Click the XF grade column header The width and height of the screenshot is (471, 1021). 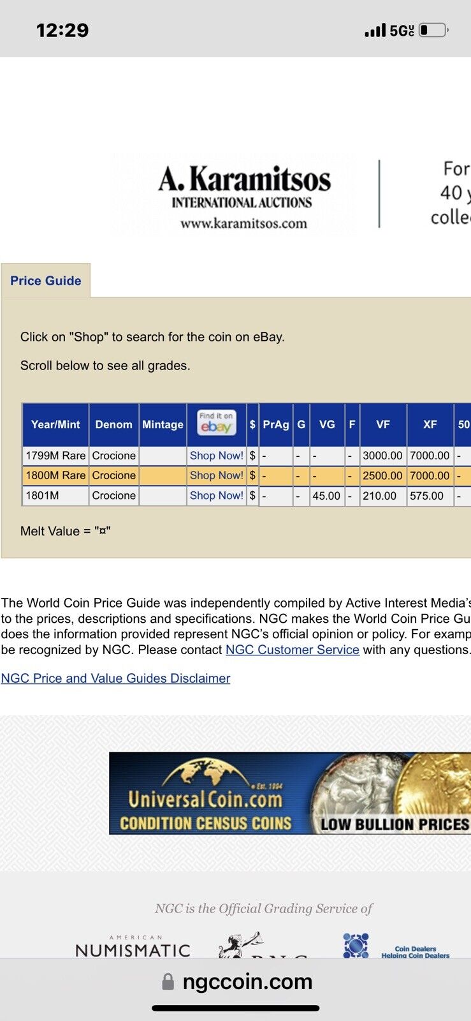pos(430,424)
